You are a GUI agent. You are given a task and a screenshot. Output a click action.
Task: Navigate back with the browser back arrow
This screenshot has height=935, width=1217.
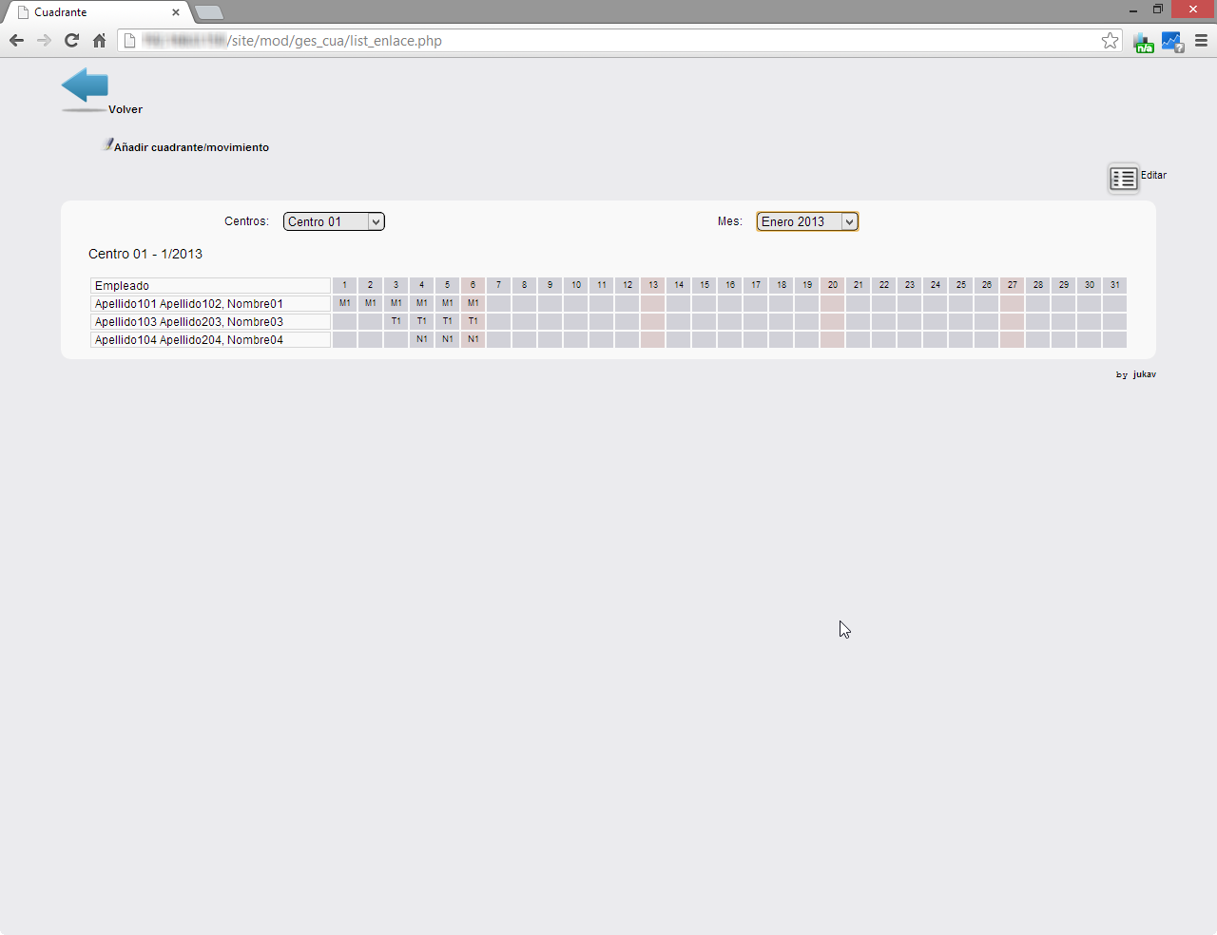point(16,41)
